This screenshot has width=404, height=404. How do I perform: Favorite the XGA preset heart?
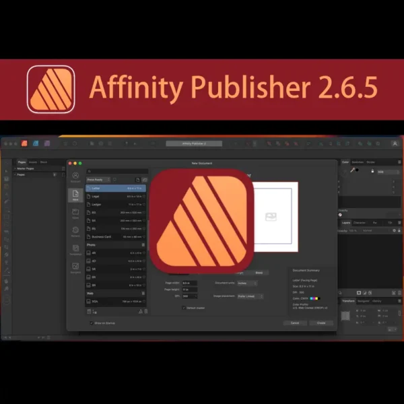pos(144,301)
